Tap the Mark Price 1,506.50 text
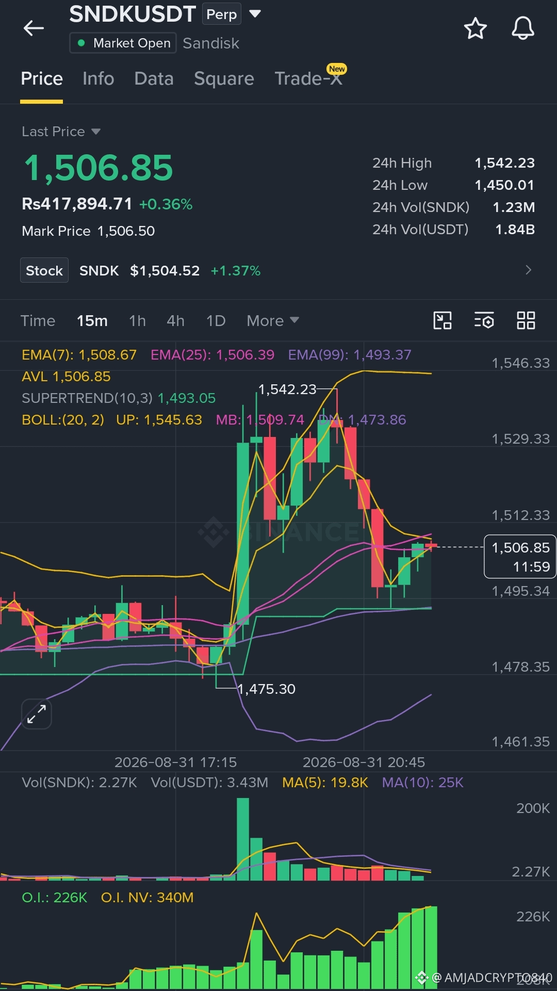The width and height of the screenshot is (557, 991). (88, 231)
